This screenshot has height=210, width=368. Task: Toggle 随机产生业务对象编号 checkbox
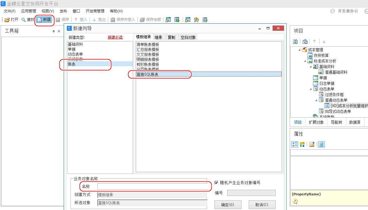pos(217,183)
